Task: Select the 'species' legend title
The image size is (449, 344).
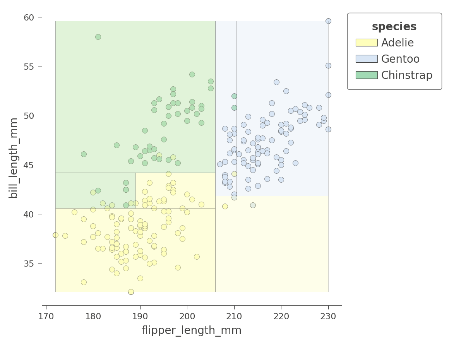Action: point(394,27)
